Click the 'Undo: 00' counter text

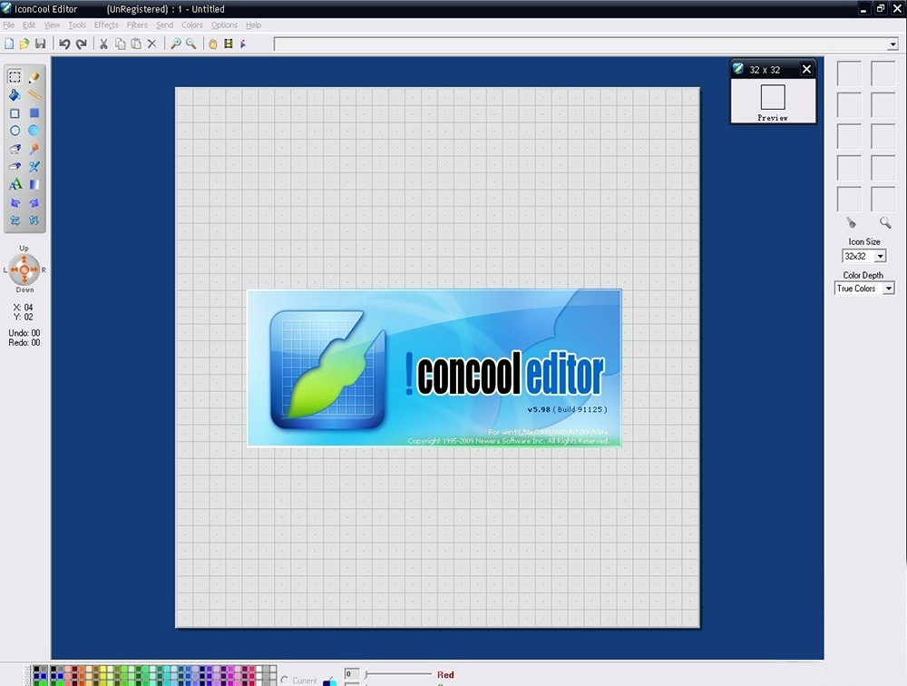24,333
